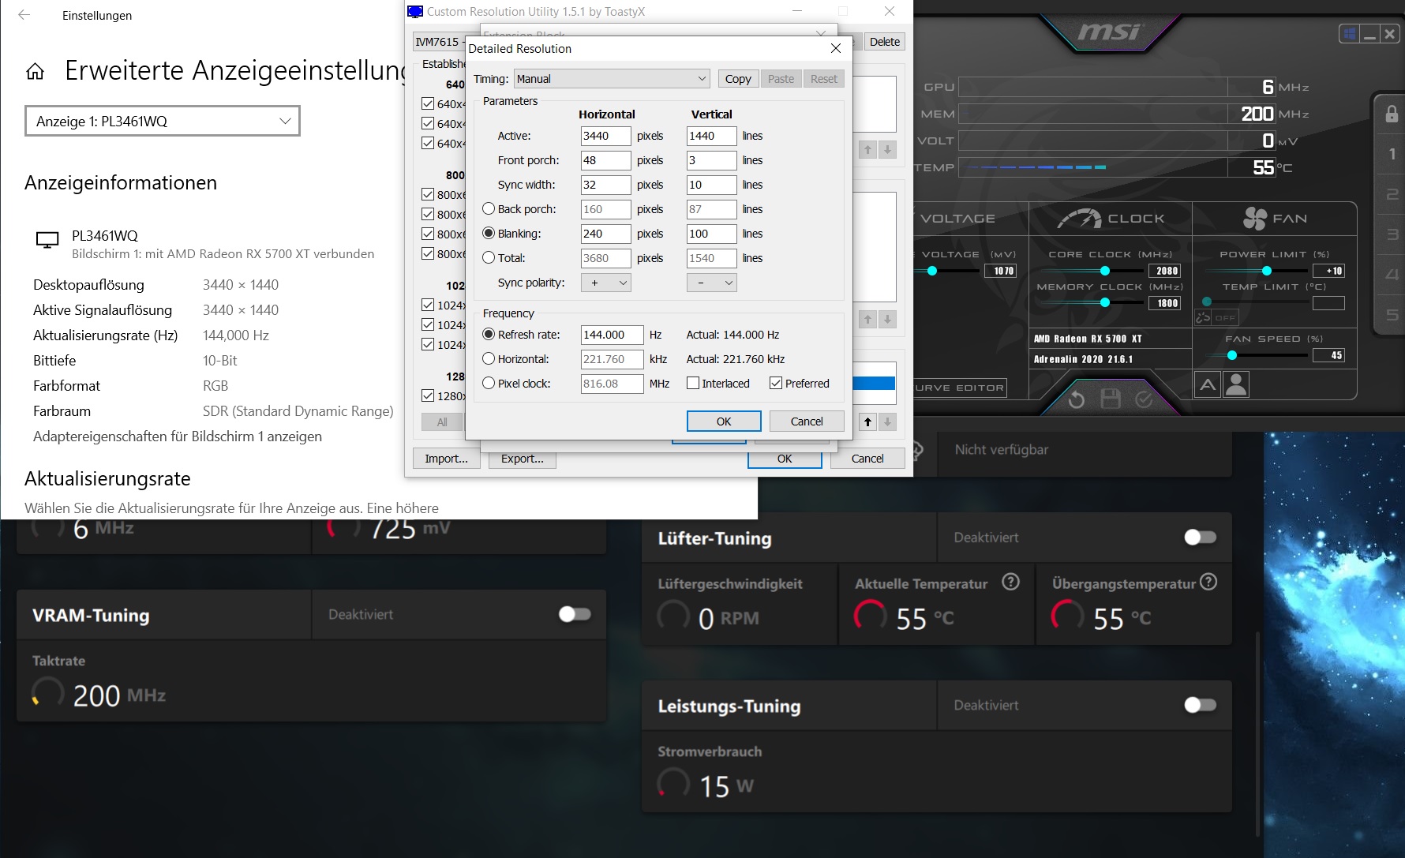1405x858 pixels.
Task: Enable the VRAM-Tuning toggle
Action: [575, 615]
